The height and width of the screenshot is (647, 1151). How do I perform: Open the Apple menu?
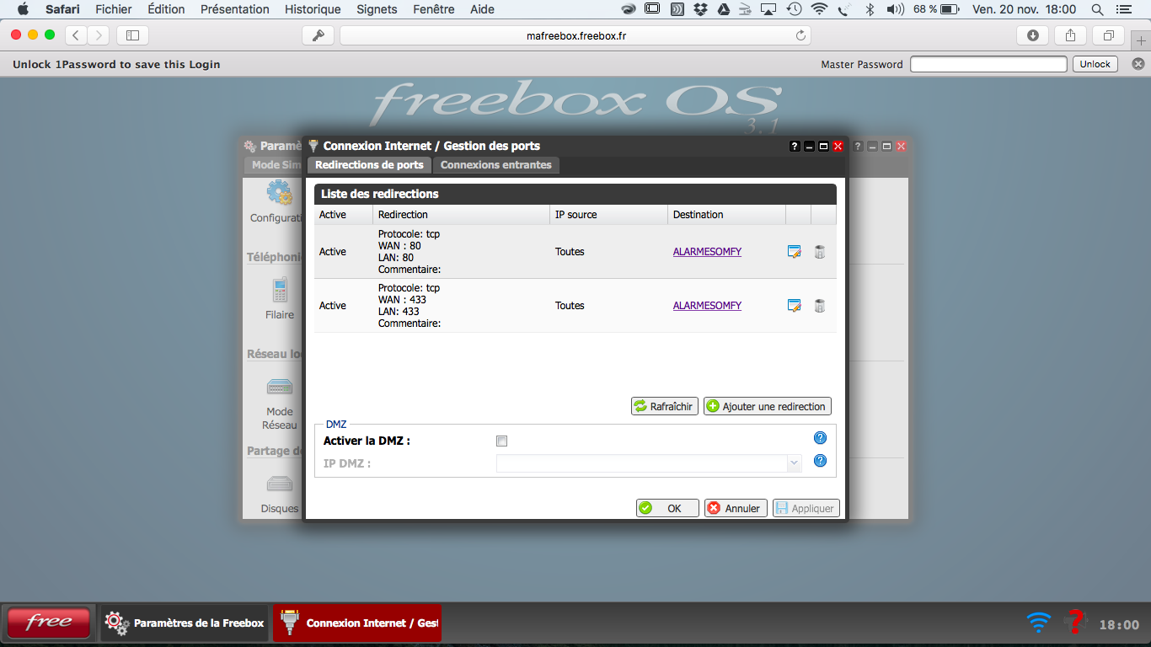point(23,9)
